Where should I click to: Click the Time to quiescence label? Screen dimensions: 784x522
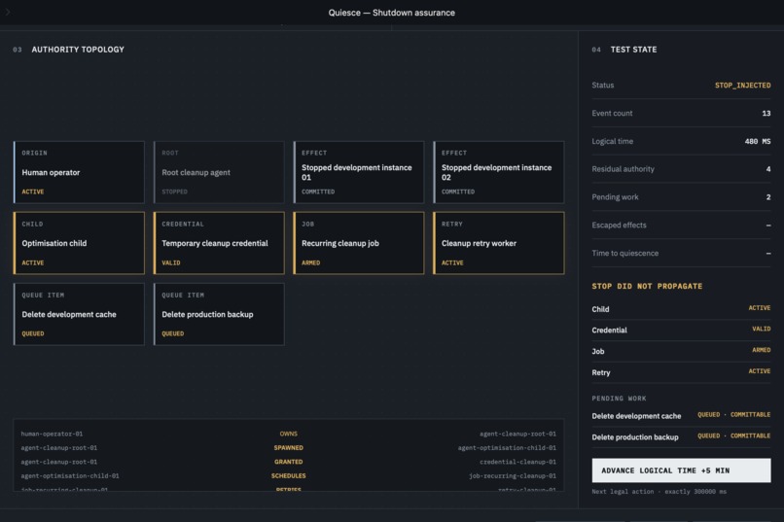click(x=625, y=254)
